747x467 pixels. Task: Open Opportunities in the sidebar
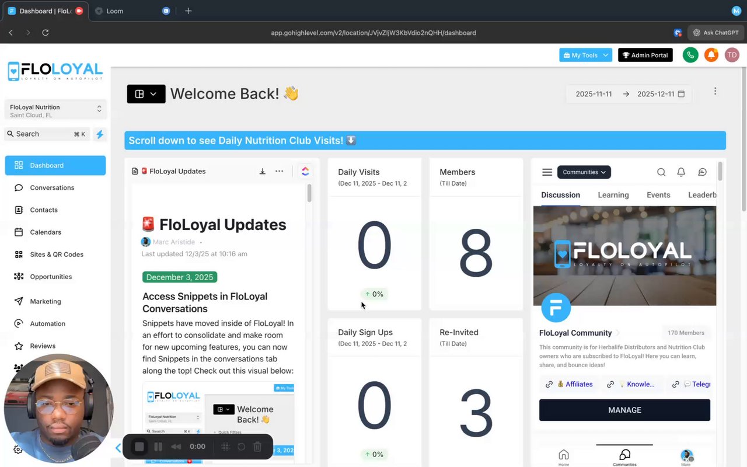pos(55,277)
